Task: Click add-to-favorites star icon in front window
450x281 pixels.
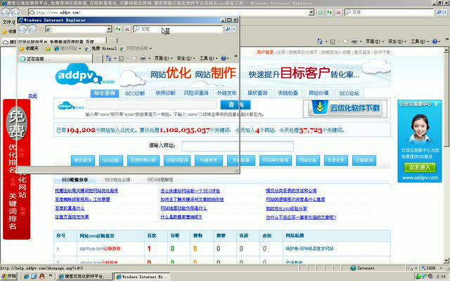Action: click(x=48, y=48)
